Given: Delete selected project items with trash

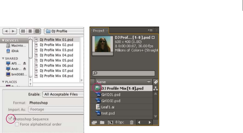Looking at the screenshot, I should click(132, 122).
